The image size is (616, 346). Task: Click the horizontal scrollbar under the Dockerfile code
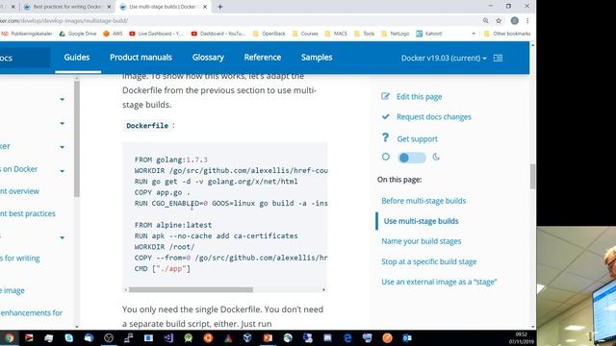[191, 290]
